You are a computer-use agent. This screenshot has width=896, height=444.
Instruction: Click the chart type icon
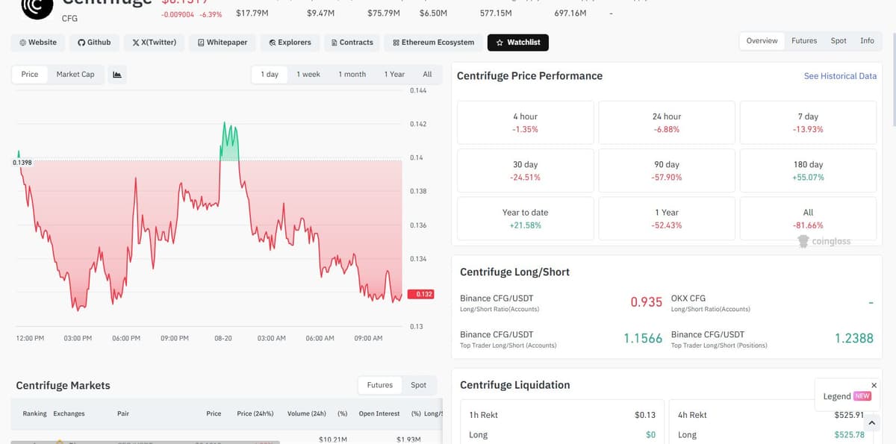tap(117, 74)
